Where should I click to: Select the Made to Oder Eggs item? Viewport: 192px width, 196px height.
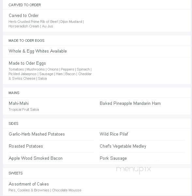pos(27,63)
